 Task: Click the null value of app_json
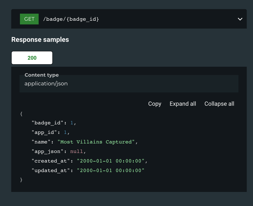point(76,151)
